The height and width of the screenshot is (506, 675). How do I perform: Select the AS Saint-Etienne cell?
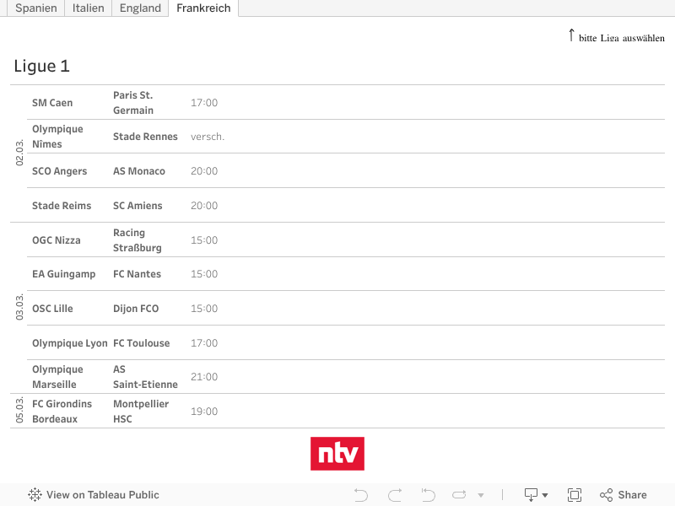(x=145, y=377)
